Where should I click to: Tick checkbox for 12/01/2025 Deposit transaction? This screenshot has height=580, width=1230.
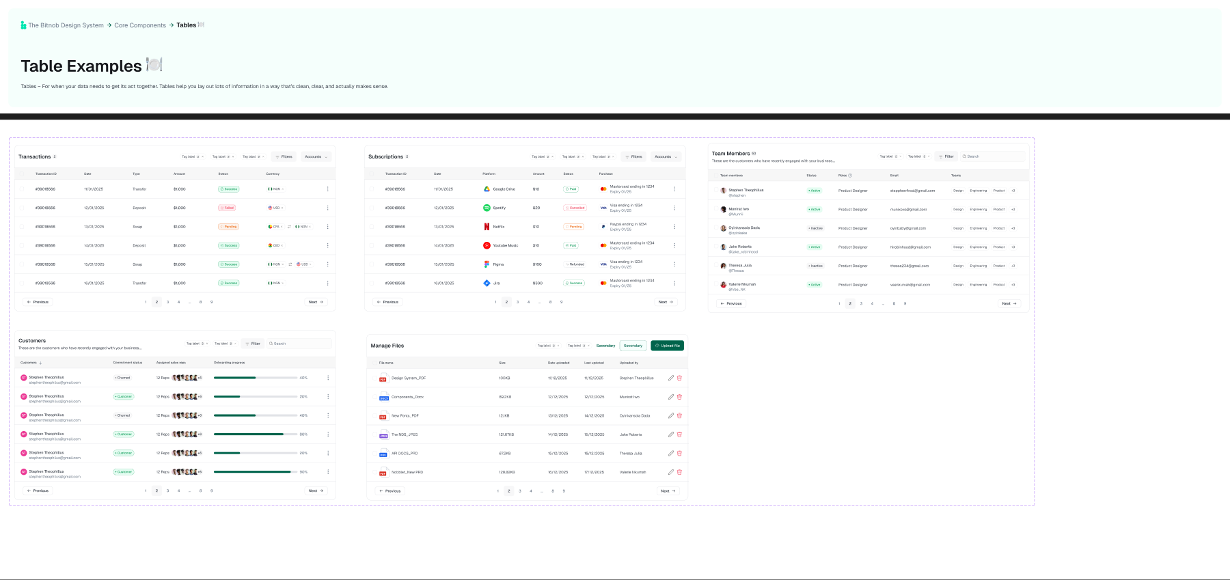[21, 208]
